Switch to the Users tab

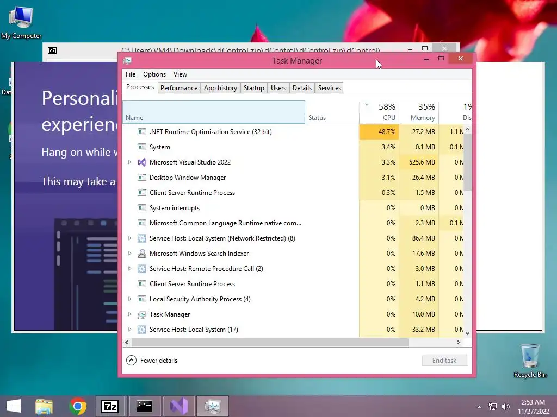click(278, 88)
